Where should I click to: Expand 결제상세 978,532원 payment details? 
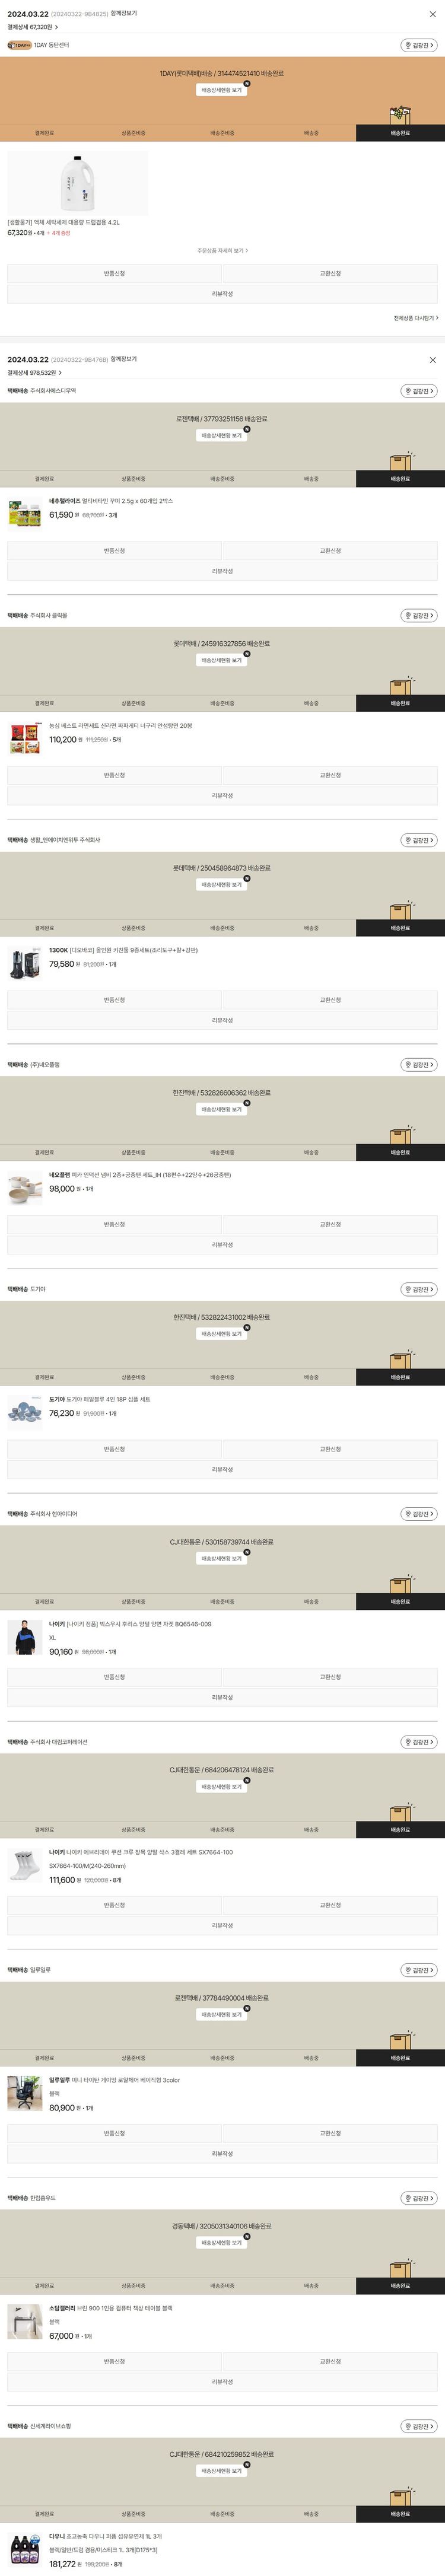(x=34, y=373)
